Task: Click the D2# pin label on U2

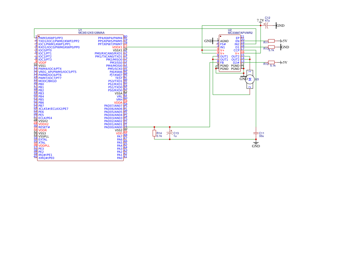Action: [x=236, y=62]
